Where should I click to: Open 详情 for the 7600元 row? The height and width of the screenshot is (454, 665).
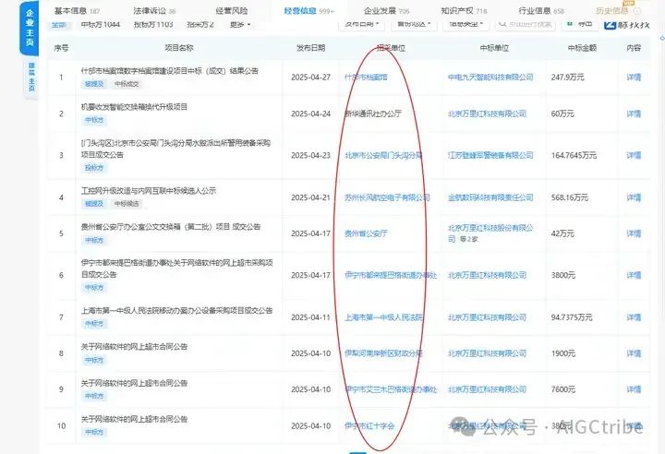coord(634,389)
